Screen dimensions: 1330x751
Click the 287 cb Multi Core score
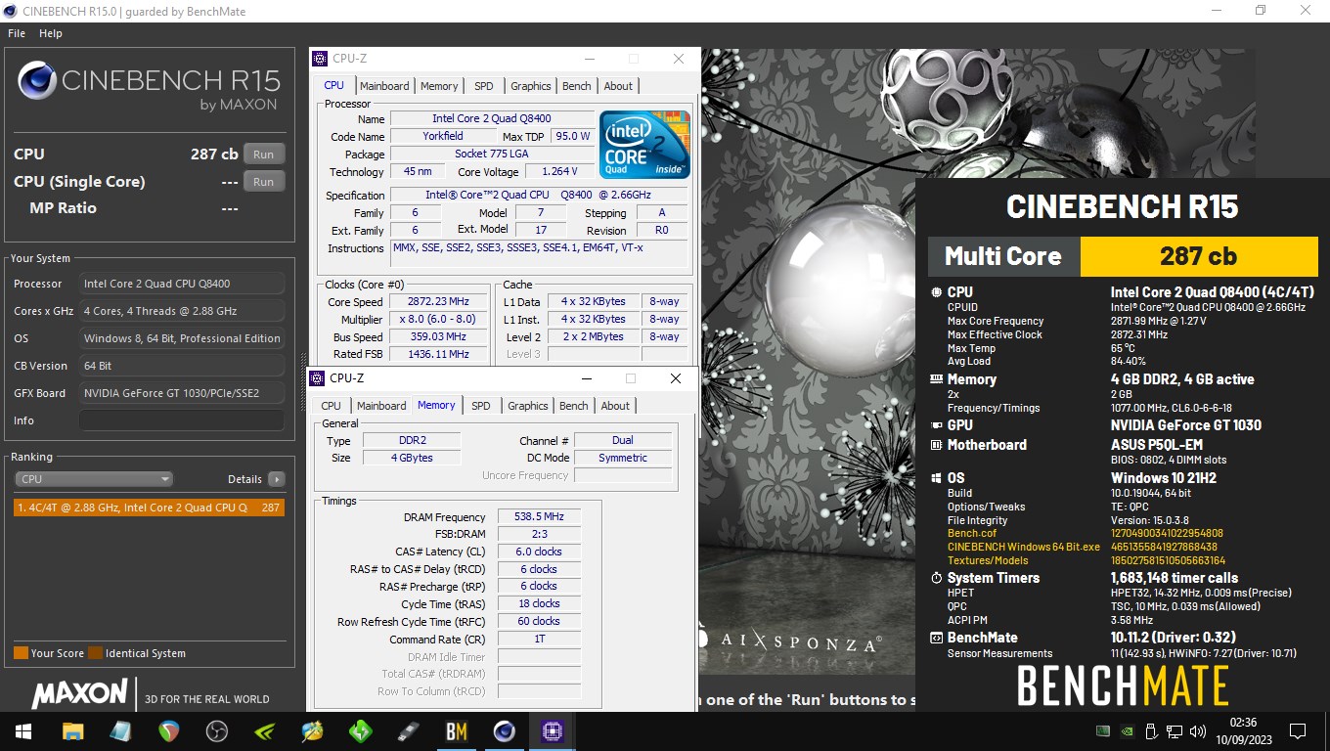pos(1198,256)
